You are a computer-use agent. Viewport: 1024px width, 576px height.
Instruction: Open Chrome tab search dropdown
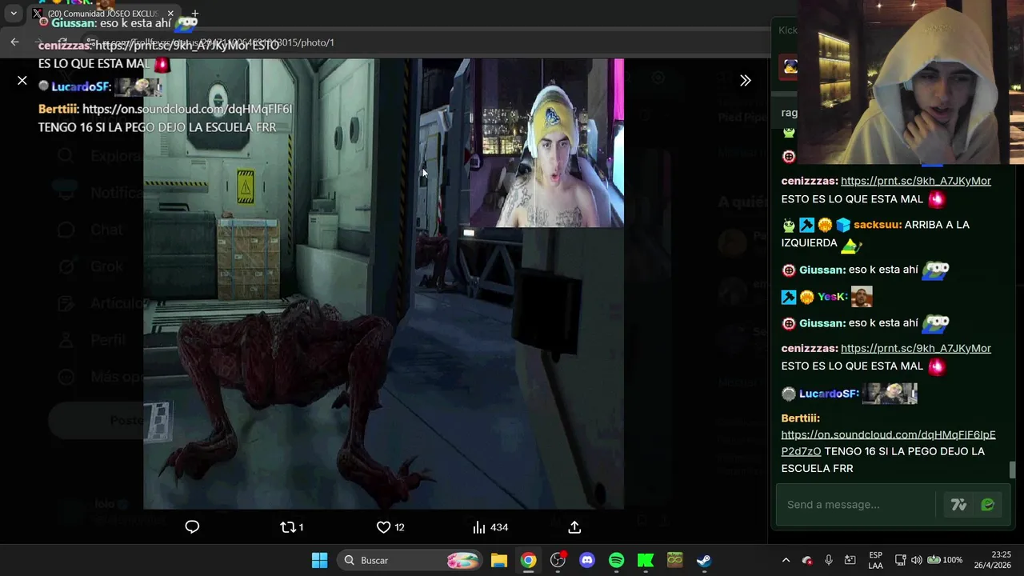click(x=14, y=14)
